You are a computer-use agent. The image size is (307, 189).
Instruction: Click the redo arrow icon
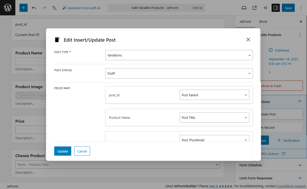pos(44,8)
